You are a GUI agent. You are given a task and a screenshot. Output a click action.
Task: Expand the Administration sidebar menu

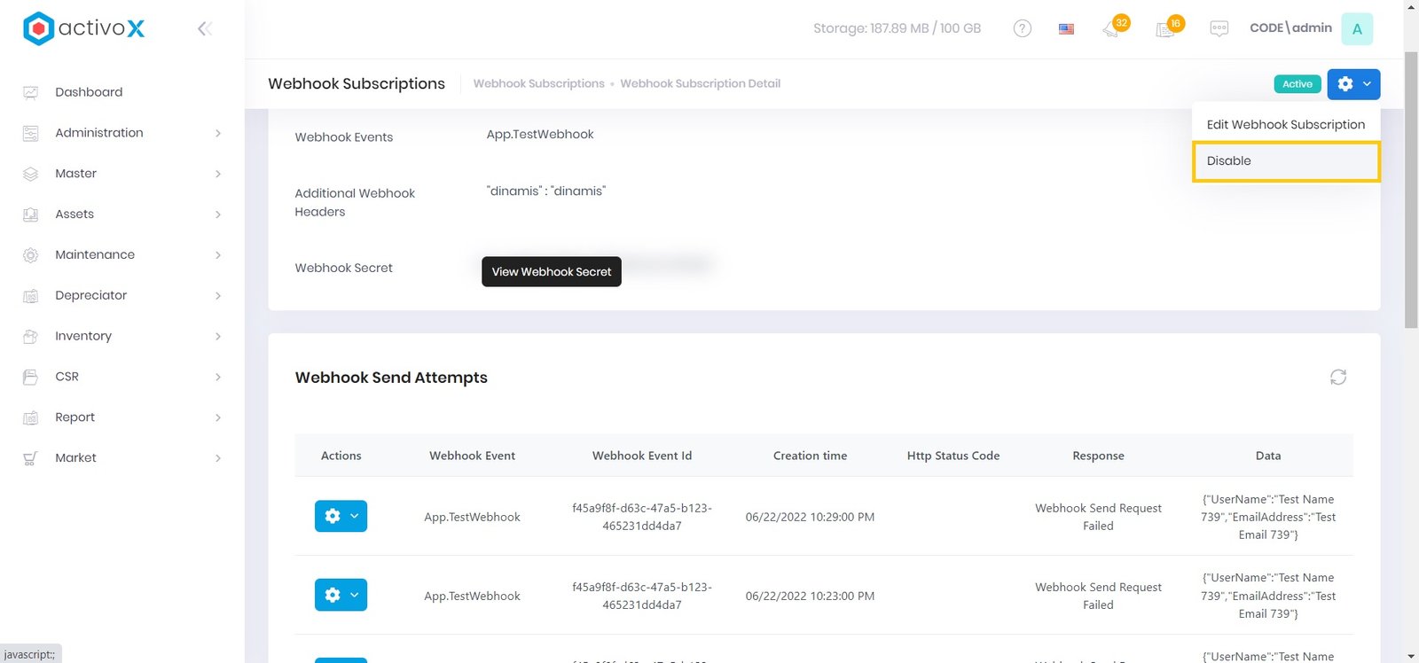click(x=122, y=133)
